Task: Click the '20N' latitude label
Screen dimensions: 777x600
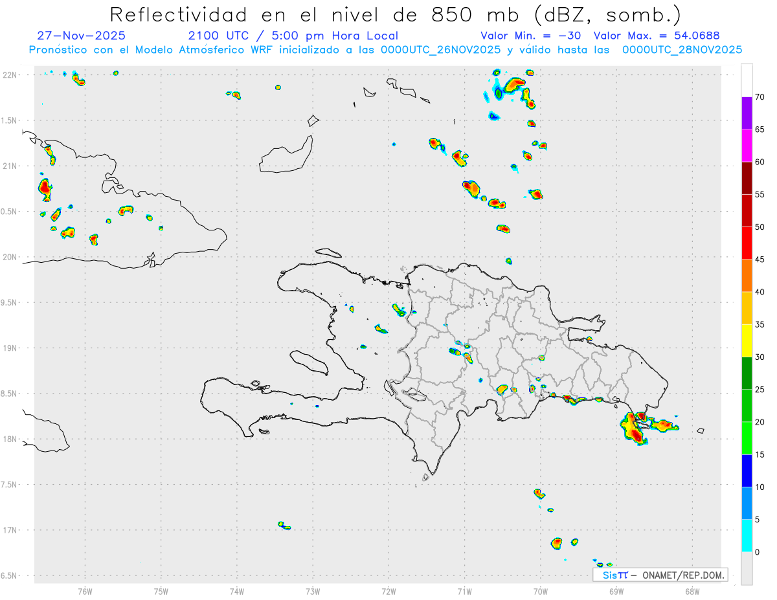Action: point(10,257)
